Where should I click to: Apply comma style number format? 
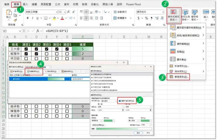152,18
